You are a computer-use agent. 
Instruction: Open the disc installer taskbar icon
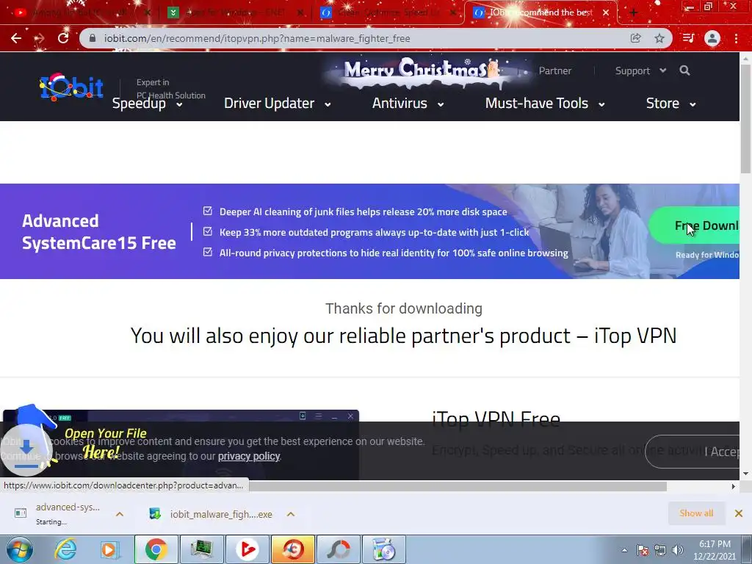(384, 549)
